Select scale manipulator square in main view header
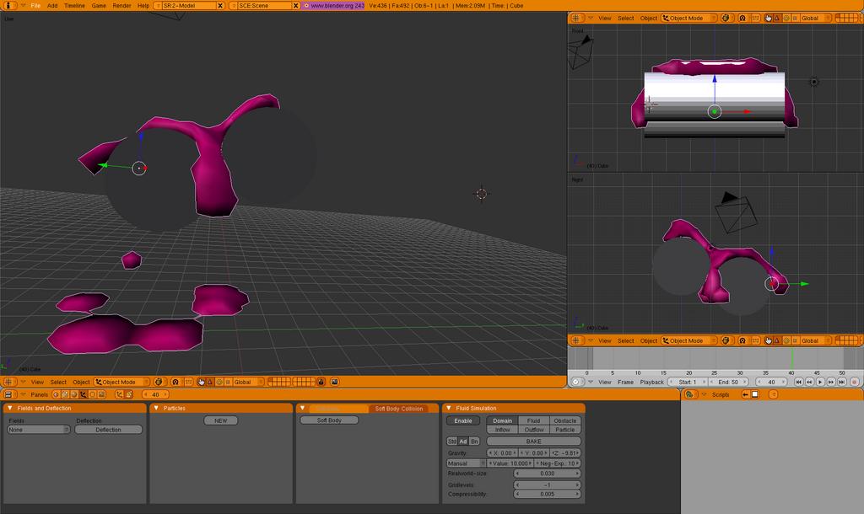This screenshot has height=514, width=864. coord(228,382)
